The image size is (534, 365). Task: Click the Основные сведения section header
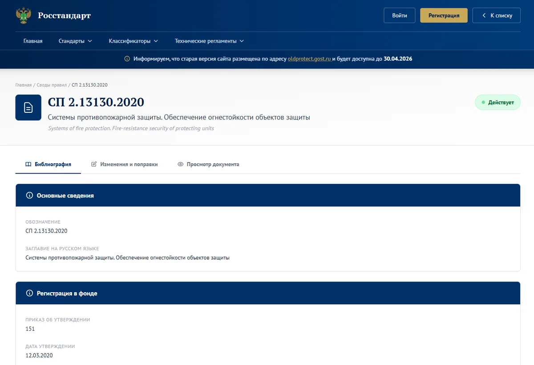268,195
